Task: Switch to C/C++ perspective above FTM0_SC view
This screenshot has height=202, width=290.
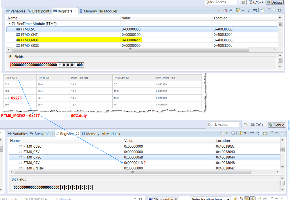Action: (256, 2)
